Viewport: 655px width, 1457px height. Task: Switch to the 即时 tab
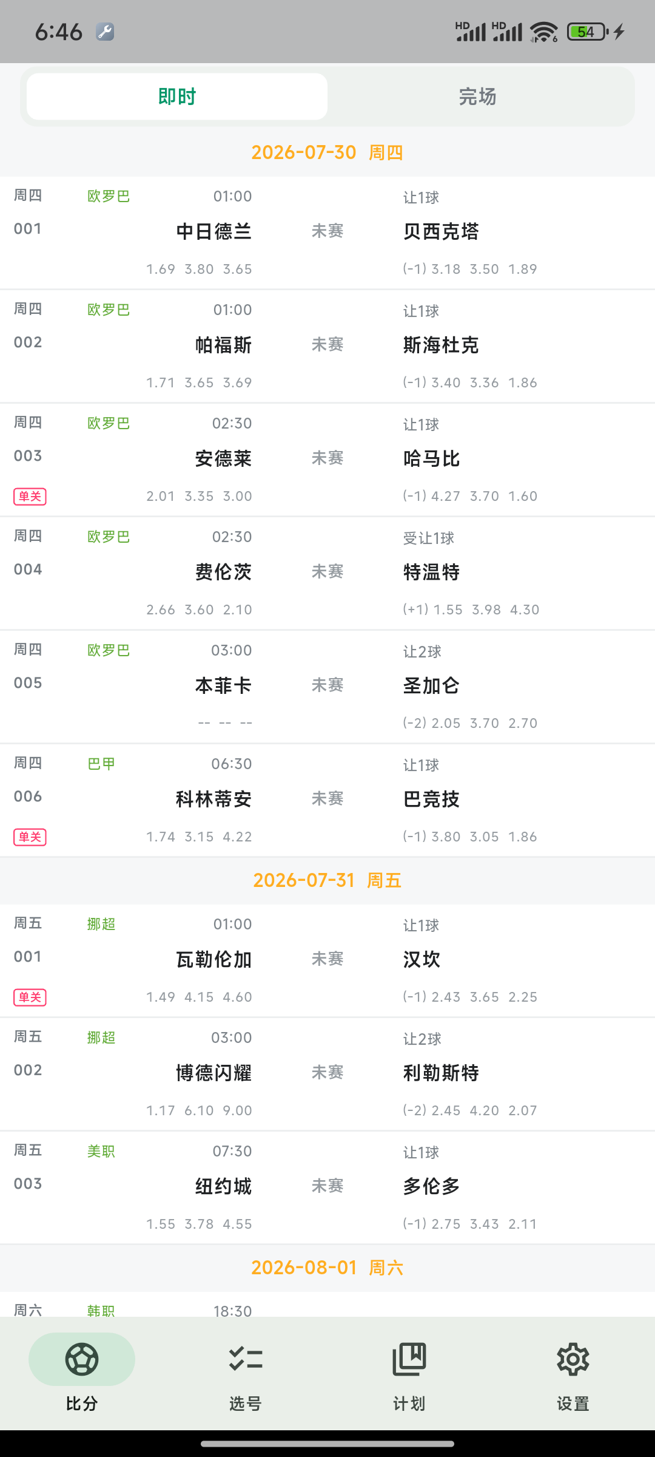point(177,97)
